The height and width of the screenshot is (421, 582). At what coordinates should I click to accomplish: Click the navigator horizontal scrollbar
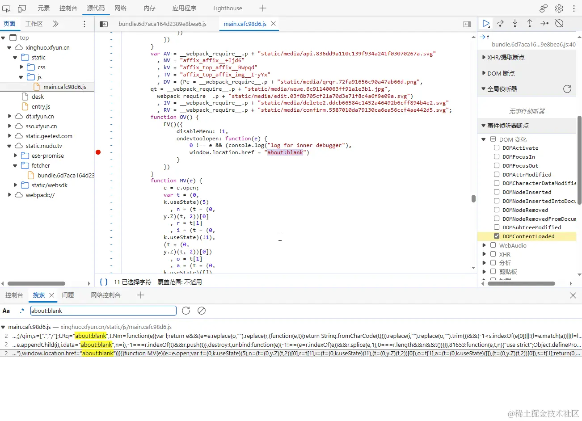(x=36, y=283)
